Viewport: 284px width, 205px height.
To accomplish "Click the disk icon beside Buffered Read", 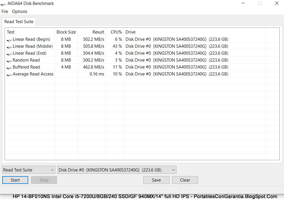I will [9, 68].
